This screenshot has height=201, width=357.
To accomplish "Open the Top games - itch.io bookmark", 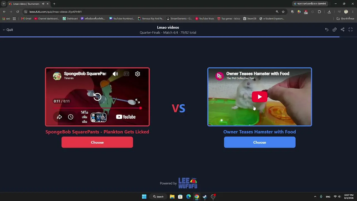I will (x=229, y=19).
